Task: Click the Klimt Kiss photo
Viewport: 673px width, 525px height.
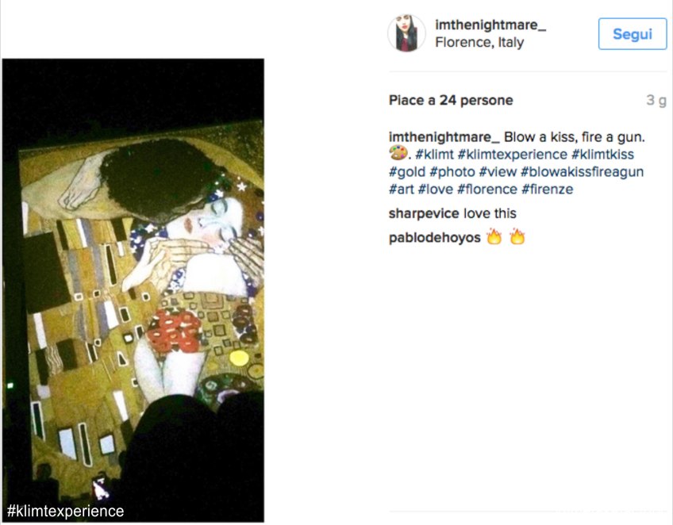Action: 133,290
